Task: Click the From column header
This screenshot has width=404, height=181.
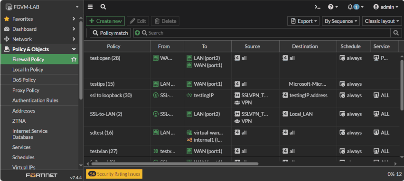Action: point(164,46)
